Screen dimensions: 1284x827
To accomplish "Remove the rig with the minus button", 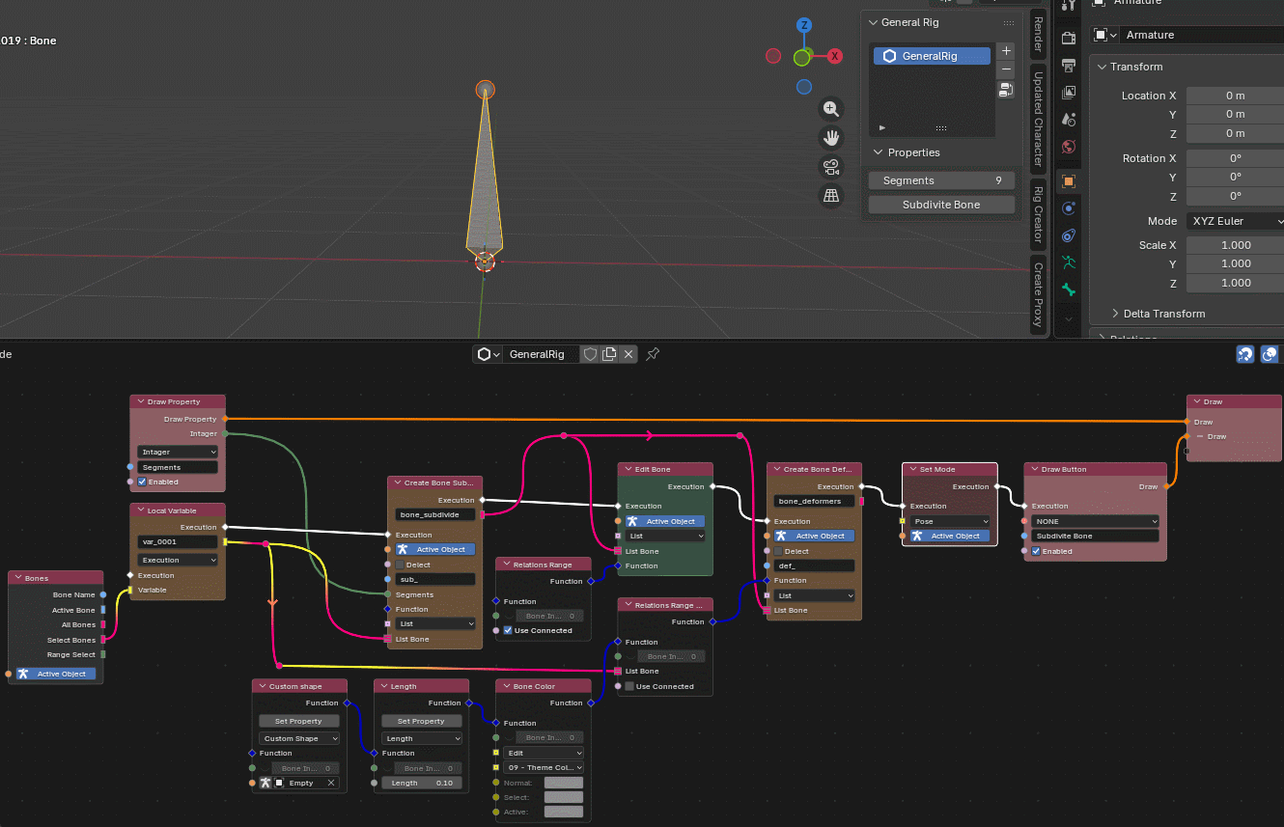I will point(1006,69).
